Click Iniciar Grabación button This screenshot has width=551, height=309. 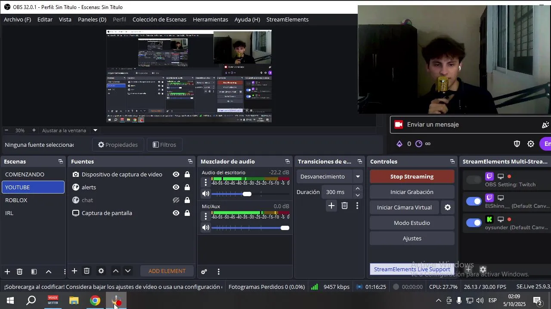(x=412, y=192)
